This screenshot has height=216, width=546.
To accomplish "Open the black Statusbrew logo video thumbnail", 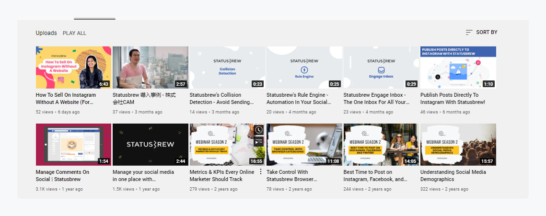I will coord(150,145).
